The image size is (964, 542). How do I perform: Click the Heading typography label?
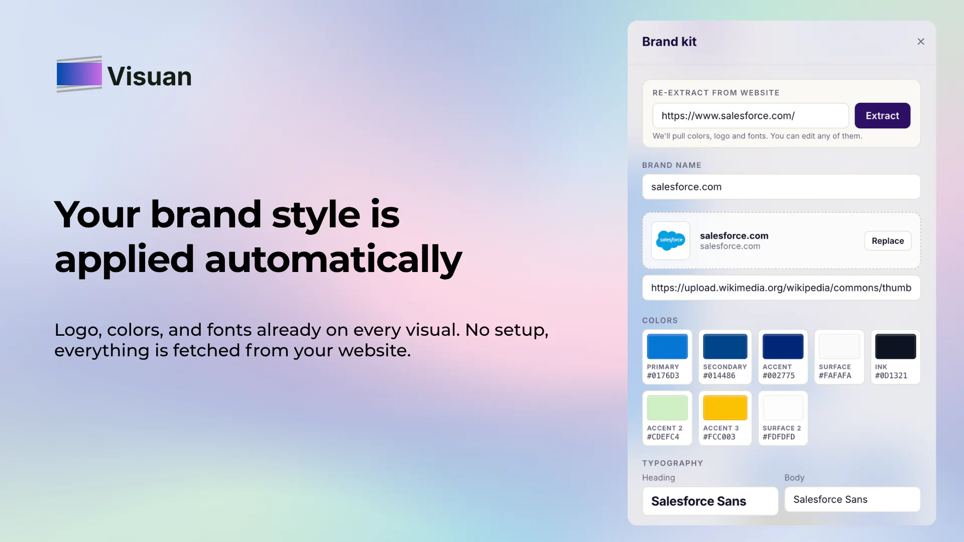(658, 478)
